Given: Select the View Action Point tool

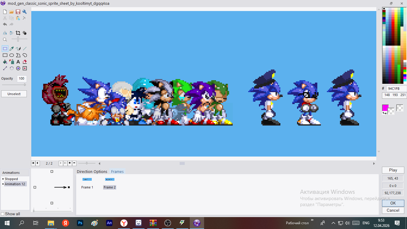Looking at the screenshot, I should [25, 68].
